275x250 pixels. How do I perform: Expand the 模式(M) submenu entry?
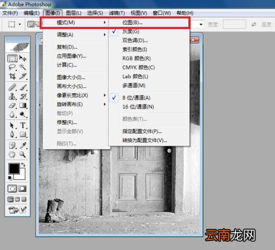tap(76, 23)
